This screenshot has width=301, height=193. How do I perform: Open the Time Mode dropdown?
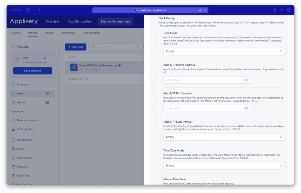click(x=224, y=51)
